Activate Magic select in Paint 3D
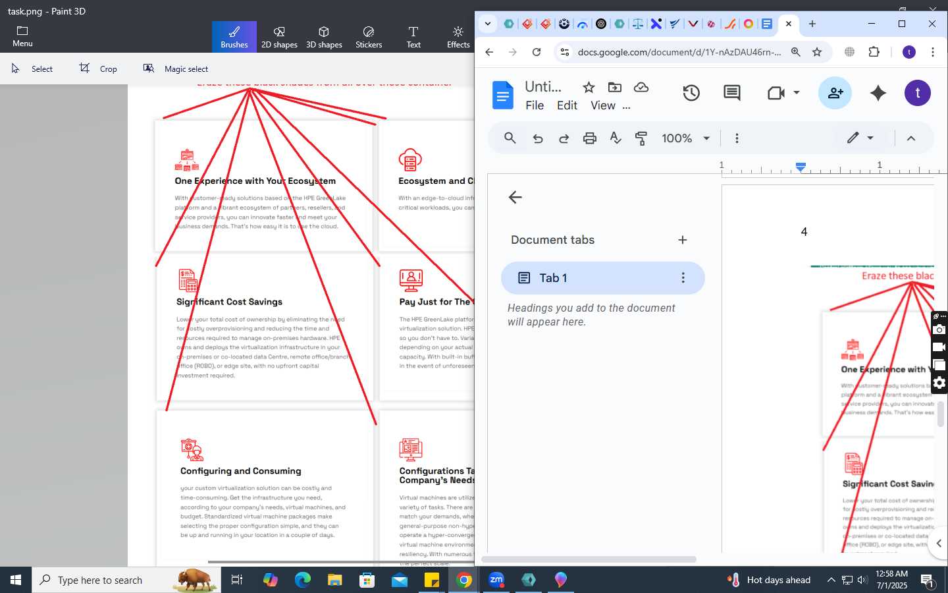Image resolution: width=948 pixels, height=593 pixels. coord(176,69)
